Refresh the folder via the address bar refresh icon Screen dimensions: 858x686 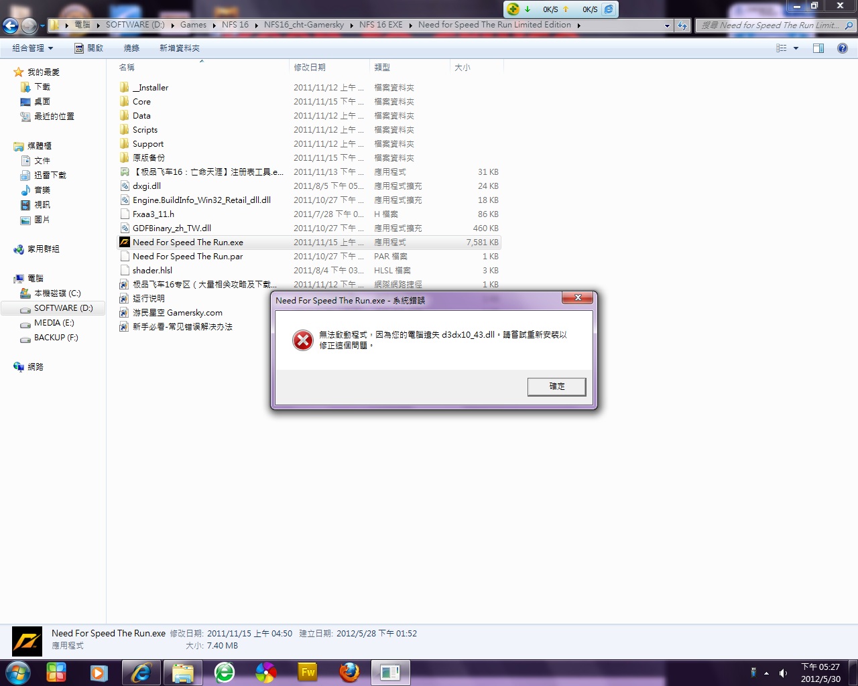(682, 25)
